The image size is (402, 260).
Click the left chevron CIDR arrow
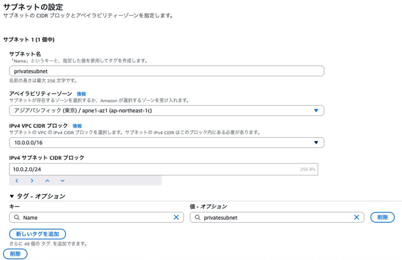(x=17, y=181)
